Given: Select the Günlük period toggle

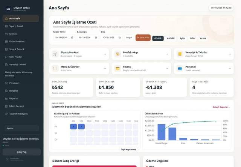Looking at the screenshot, I should pos(158,38).
